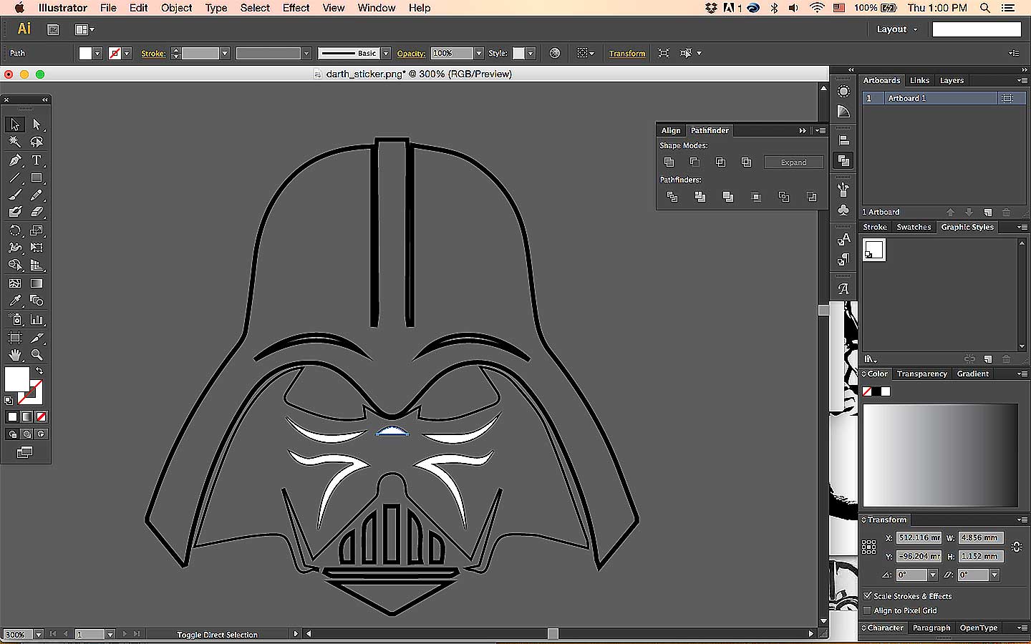Select the Mesh tool
The width and height of the screenshot is (1031, 644).
point(14,283)
